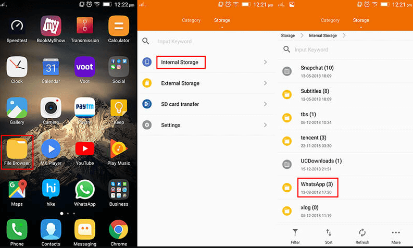
Task: Open the Speedtest app
Action: pos(17,26)
